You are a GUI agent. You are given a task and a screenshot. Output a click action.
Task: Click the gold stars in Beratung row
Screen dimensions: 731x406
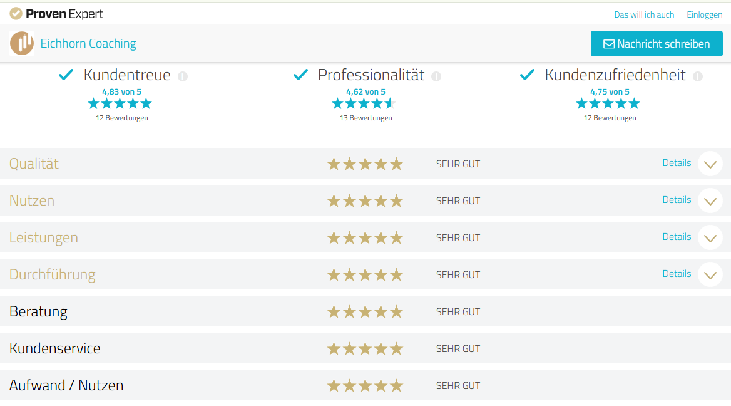365,311
